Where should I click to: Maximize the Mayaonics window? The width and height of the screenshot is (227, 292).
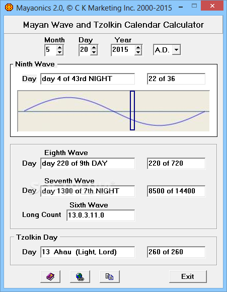[194, 6]
